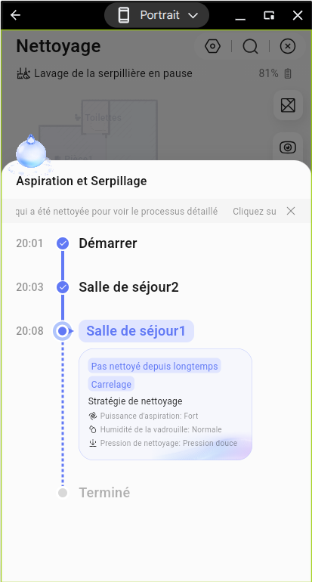Click the Humidité de la vadrouille droplet icon
This screenshot has width=312, height=582.
click(93, 429)
